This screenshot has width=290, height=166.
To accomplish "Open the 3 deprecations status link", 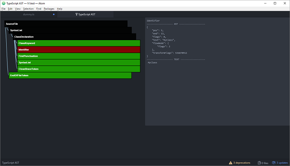I will tap(242, 163).
